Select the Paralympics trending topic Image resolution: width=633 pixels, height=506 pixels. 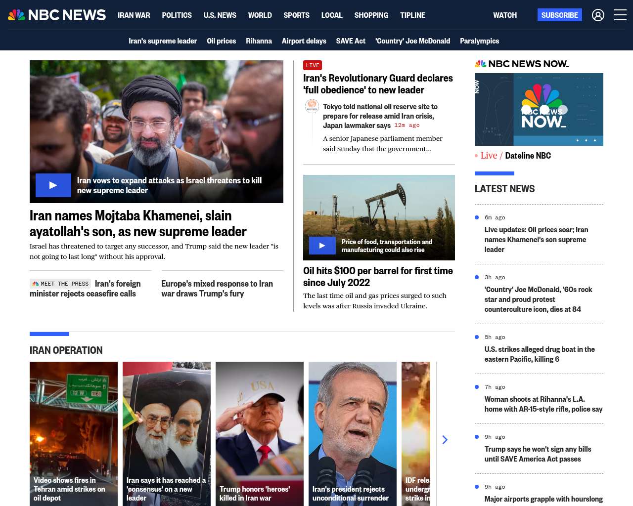point(479,41)
